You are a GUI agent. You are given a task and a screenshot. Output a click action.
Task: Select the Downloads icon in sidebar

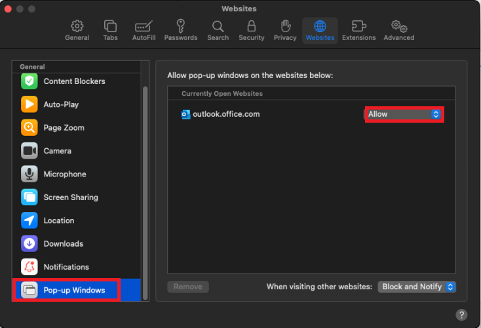coord(29,244)
